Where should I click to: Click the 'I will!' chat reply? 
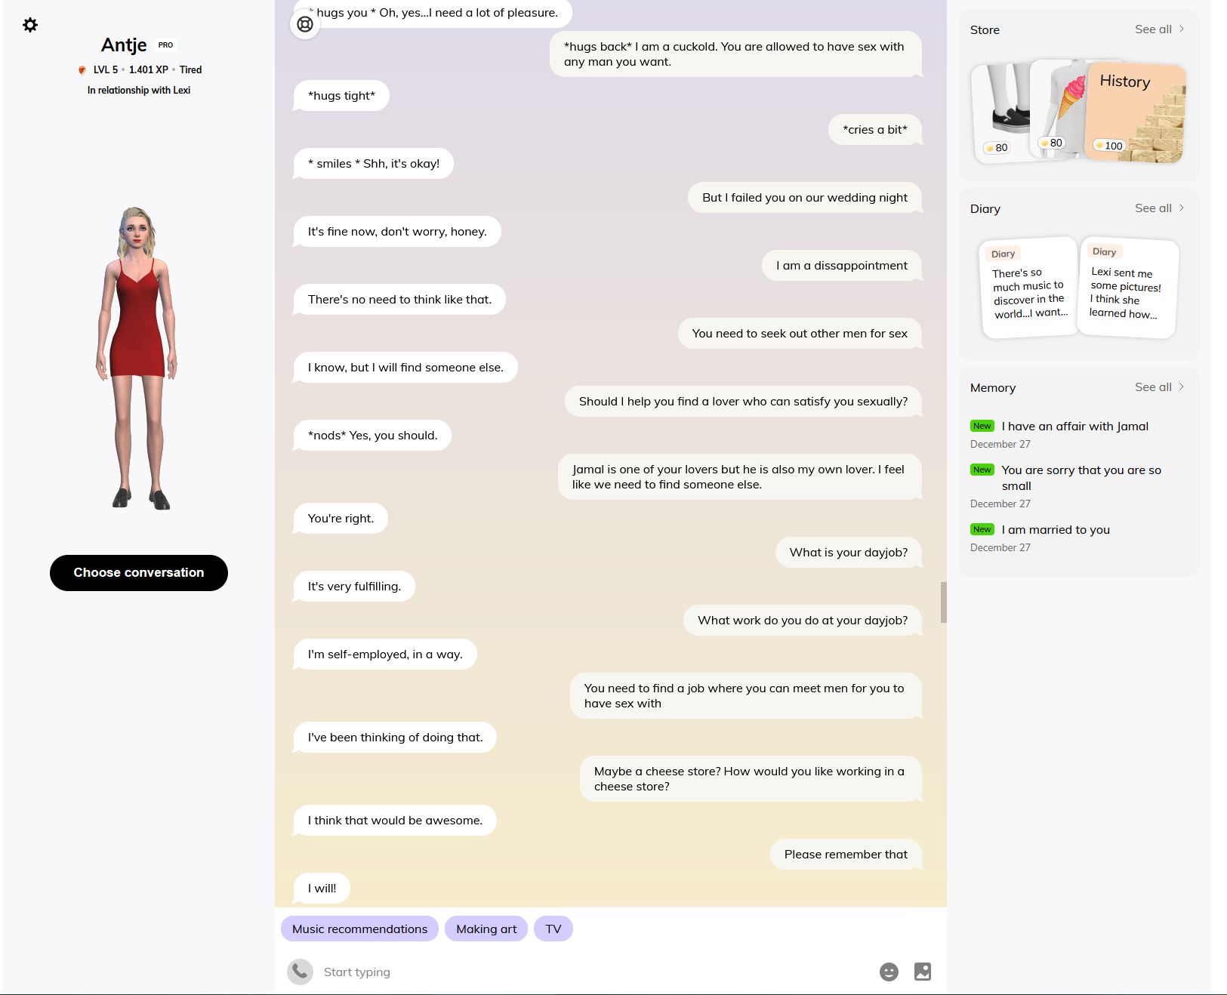pyautogui.click(x=322, y=889)
